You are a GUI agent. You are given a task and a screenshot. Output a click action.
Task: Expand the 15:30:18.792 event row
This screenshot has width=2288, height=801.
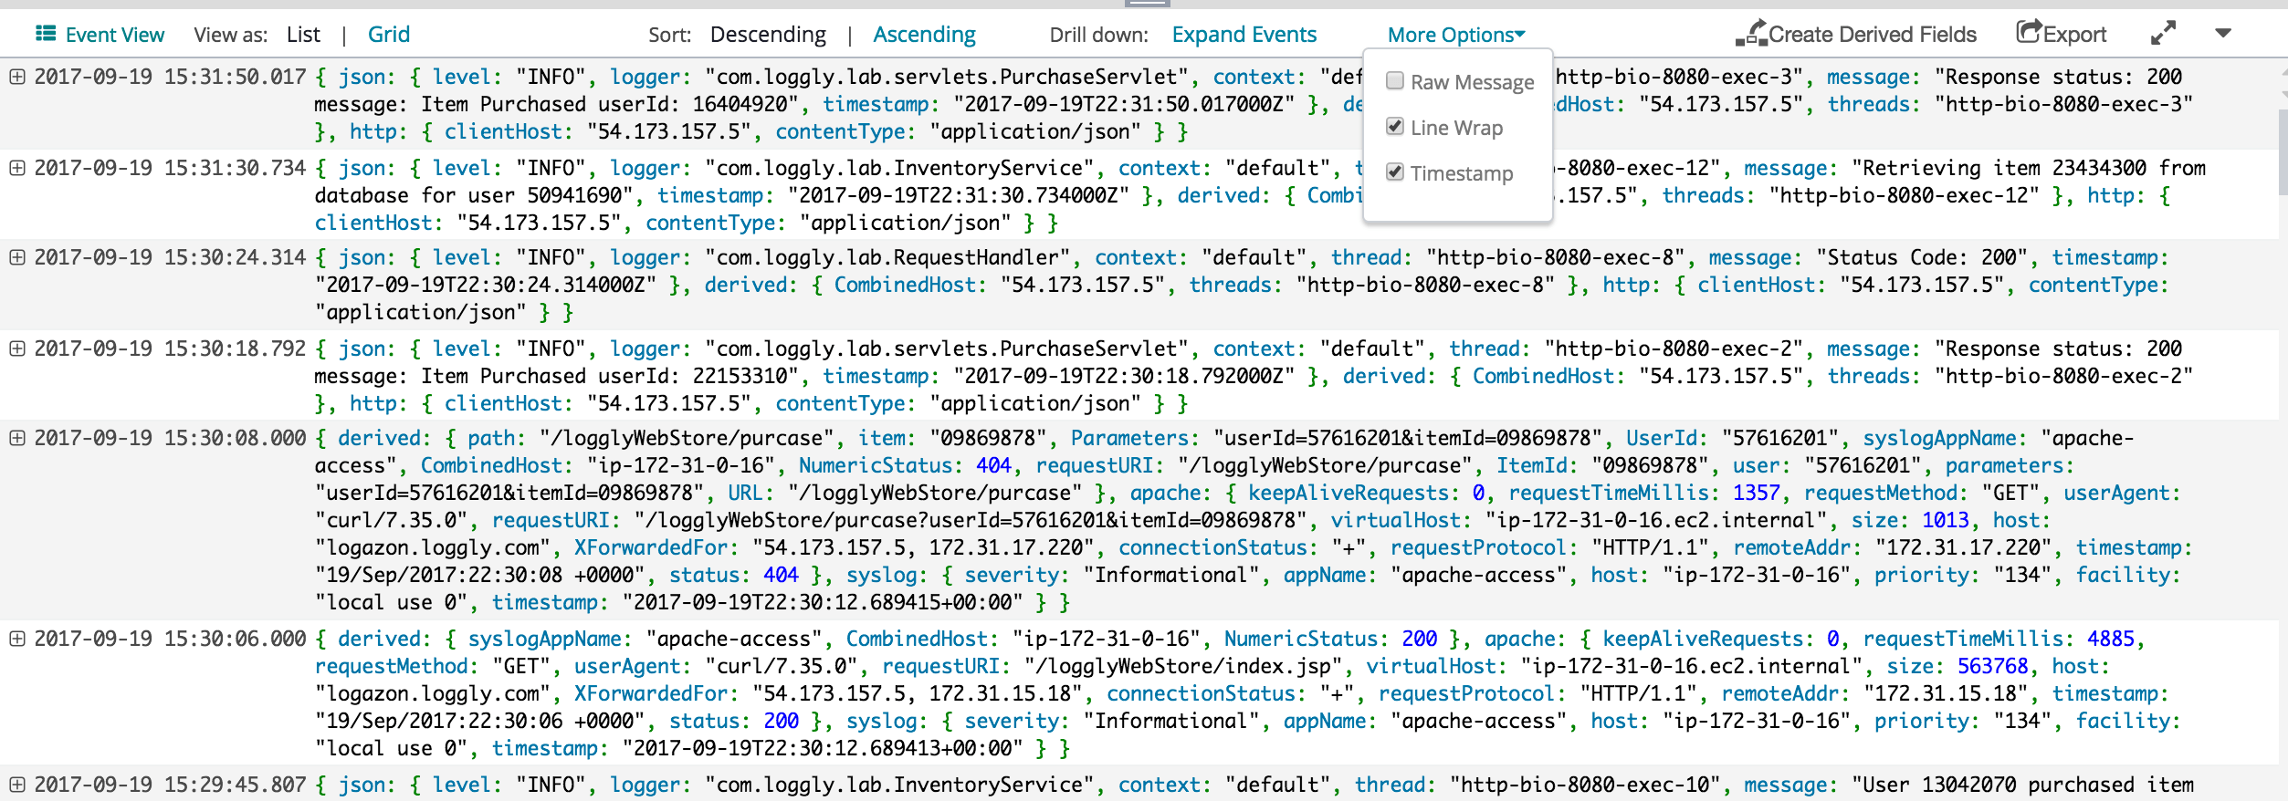pos(16,348)
